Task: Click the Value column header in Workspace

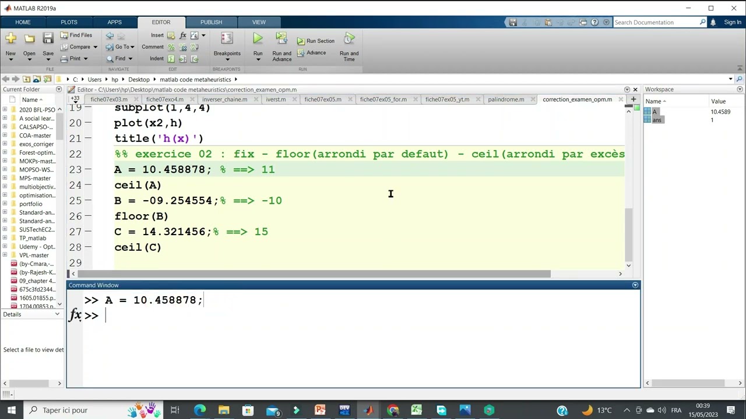Action: pos(718,101)
